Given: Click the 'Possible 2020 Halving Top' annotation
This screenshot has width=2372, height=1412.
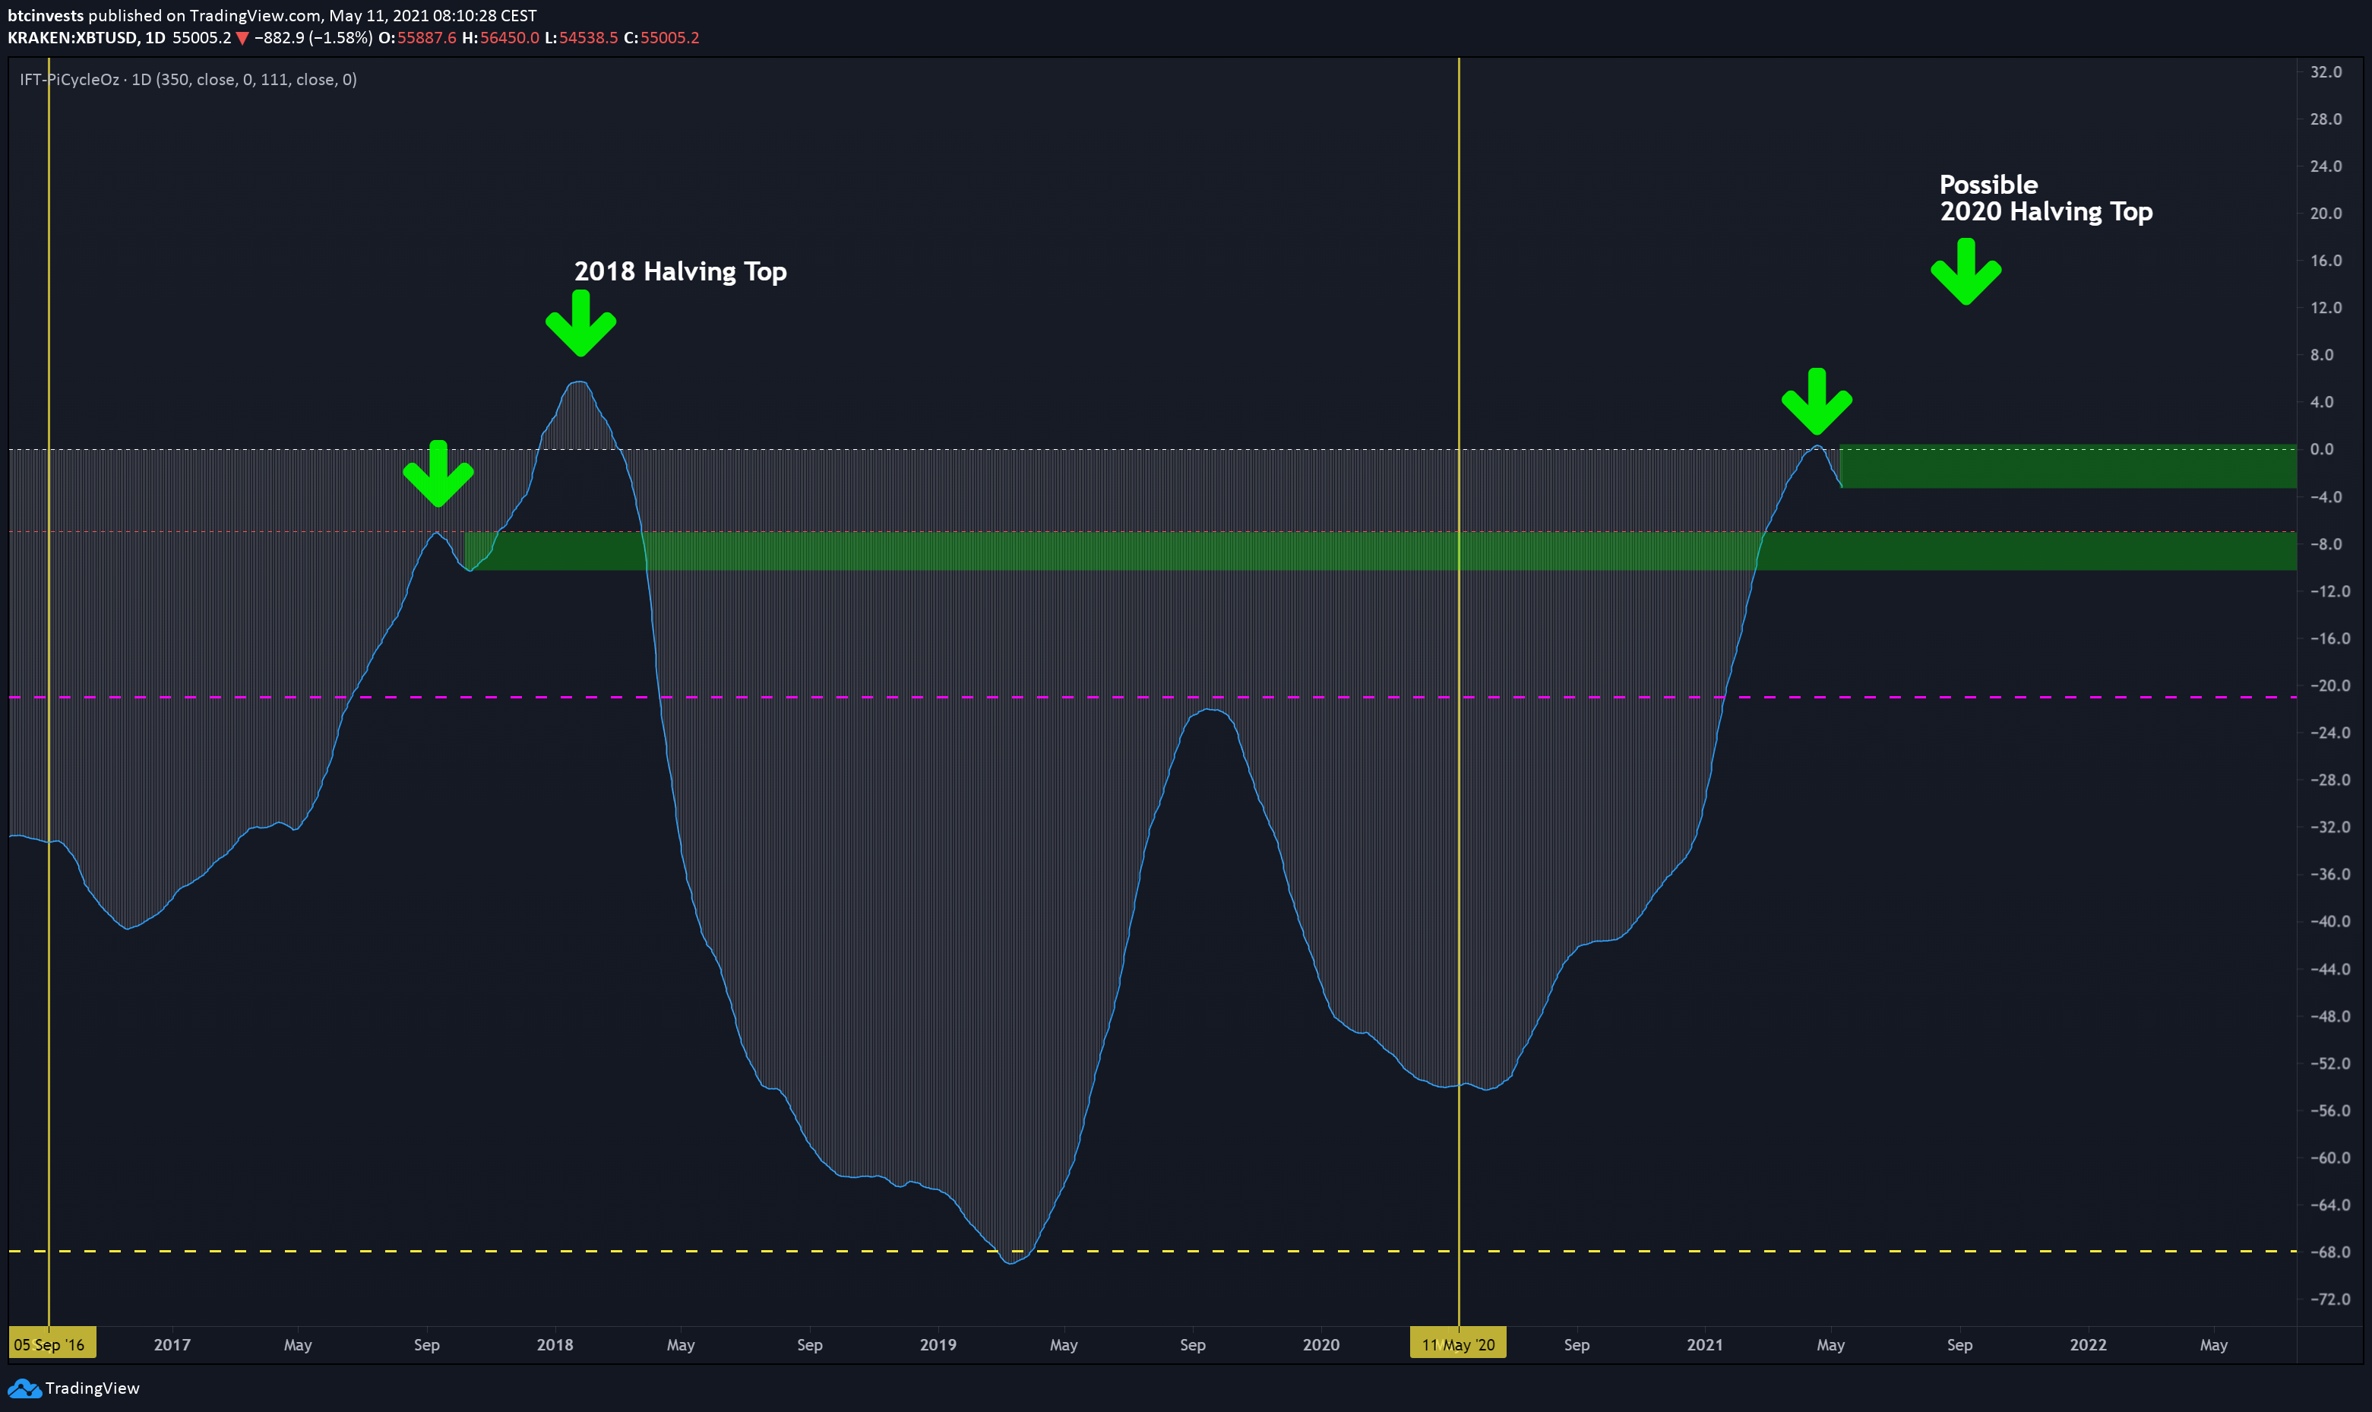Looking at the screenshot, I should point(2046,198).
